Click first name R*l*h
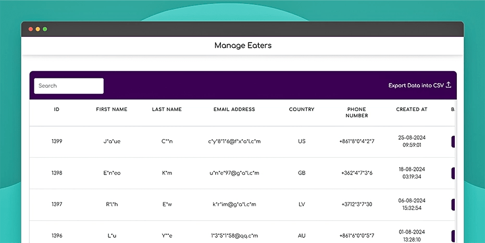Screen dimensions: 485x243 (x=112, y=204)
